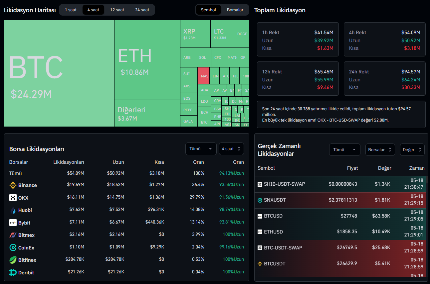Select the 1 saat timeframe
The height and width of the screenshot is (284, 430).
(71, 10)
